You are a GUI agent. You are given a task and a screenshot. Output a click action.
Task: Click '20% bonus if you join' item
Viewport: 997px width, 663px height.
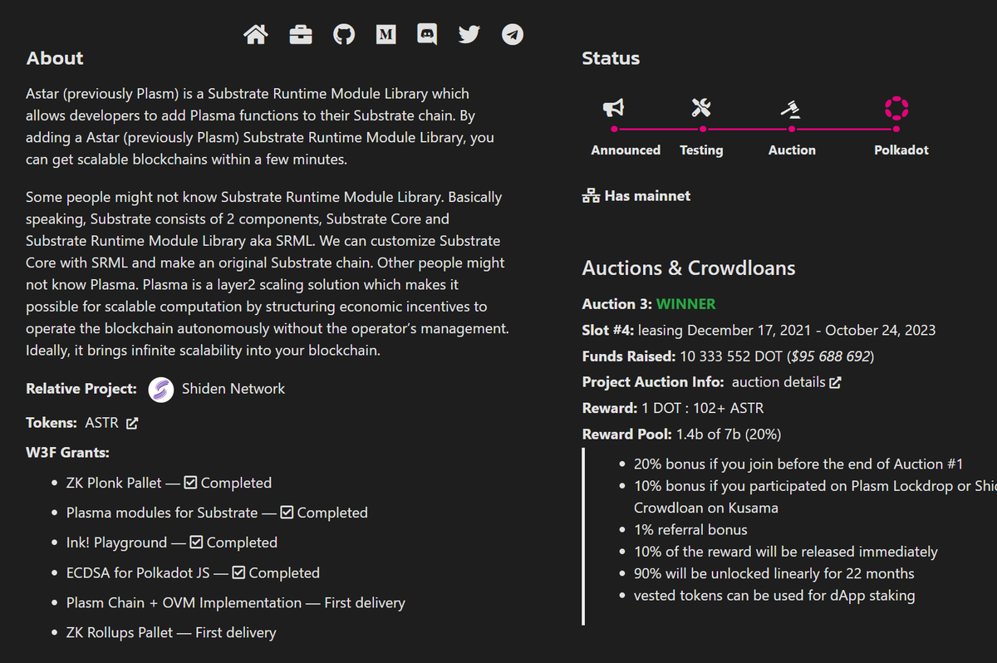pyautogui.click(x=798, y=464)
